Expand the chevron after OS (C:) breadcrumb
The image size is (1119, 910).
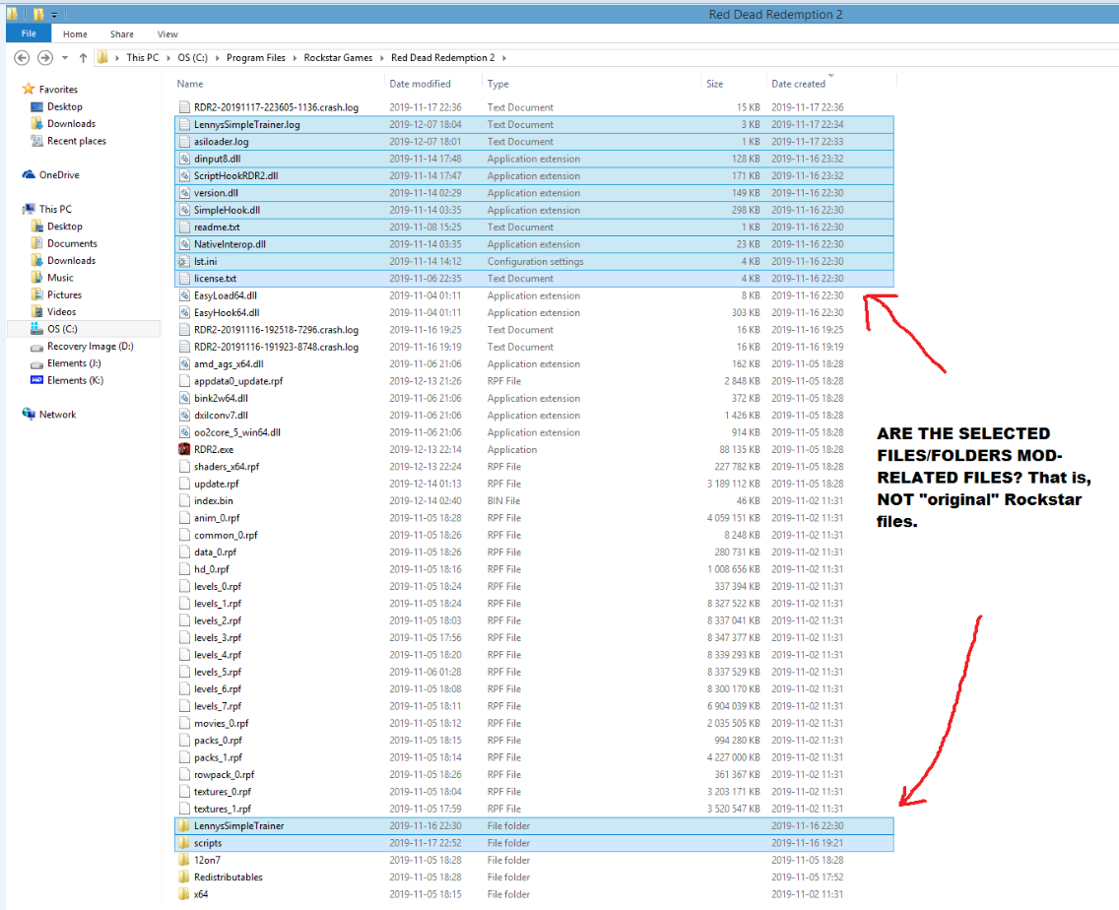218,58
